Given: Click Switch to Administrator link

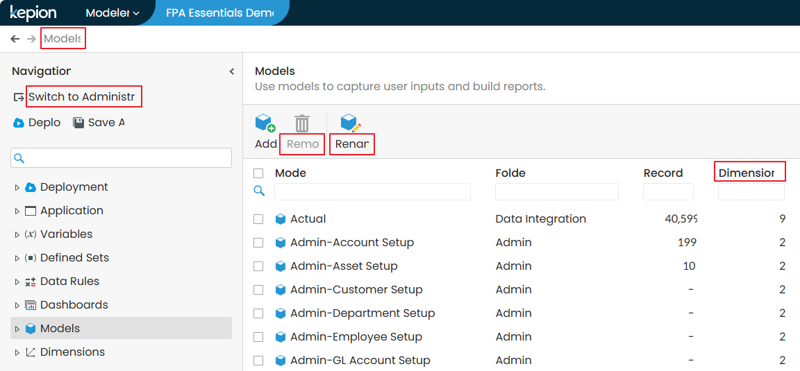Looking at the screenshot, I should point(81,97).
